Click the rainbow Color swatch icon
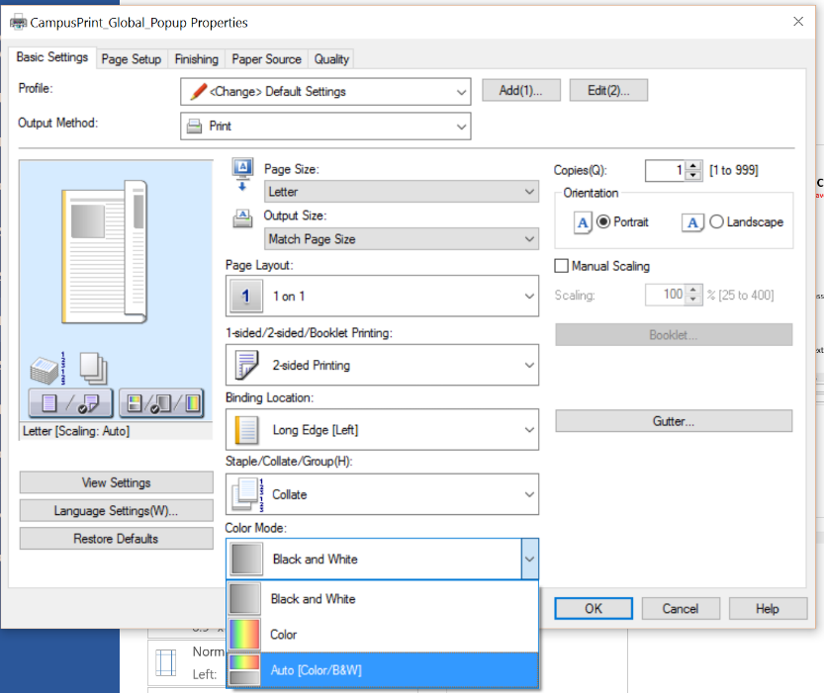 click(x=244, y=635)
